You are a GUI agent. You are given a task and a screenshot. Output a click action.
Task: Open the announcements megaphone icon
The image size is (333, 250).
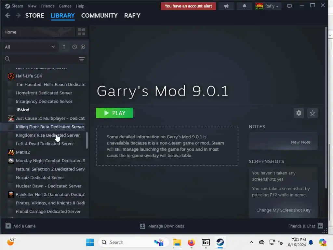(x=226, y=6)
